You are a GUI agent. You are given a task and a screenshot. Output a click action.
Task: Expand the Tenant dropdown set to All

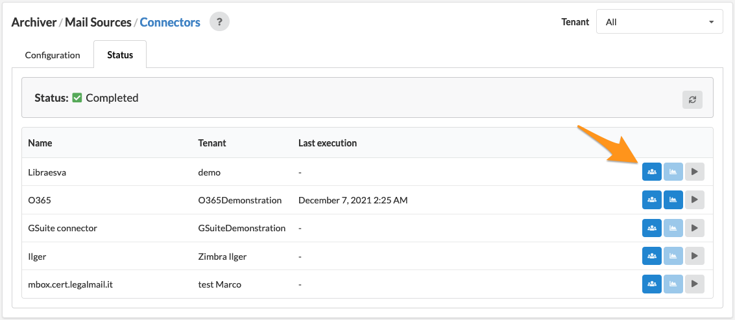pyautogui.click(x=660, y=22)
